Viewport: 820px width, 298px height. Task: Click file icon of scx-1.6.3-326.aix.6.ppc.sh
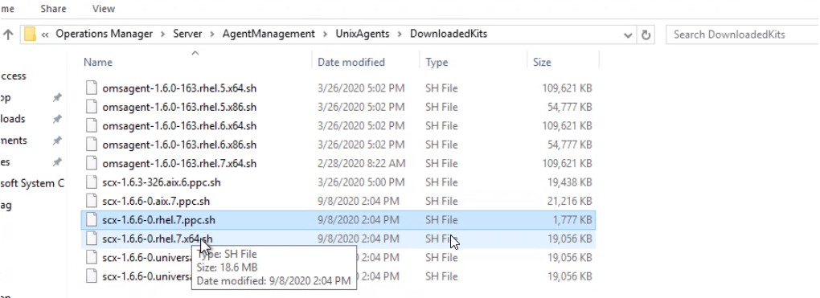point(92,182)
